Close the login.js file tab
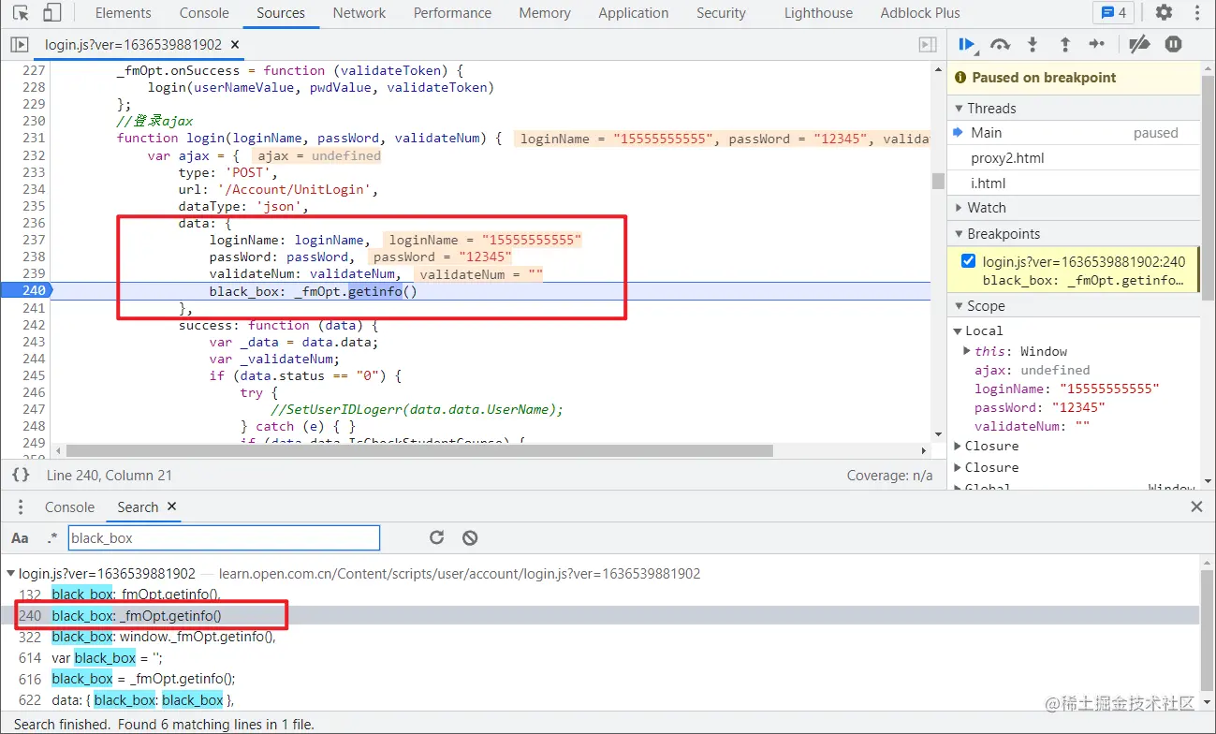This screenshot has height=734, width=1216. pos(234,45)
